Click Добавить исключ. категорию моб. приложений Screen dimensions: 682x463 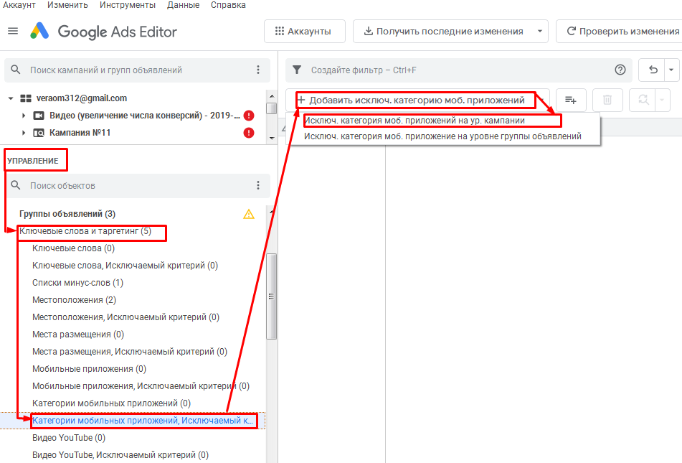pyautogui.click(x=412, y=100)
